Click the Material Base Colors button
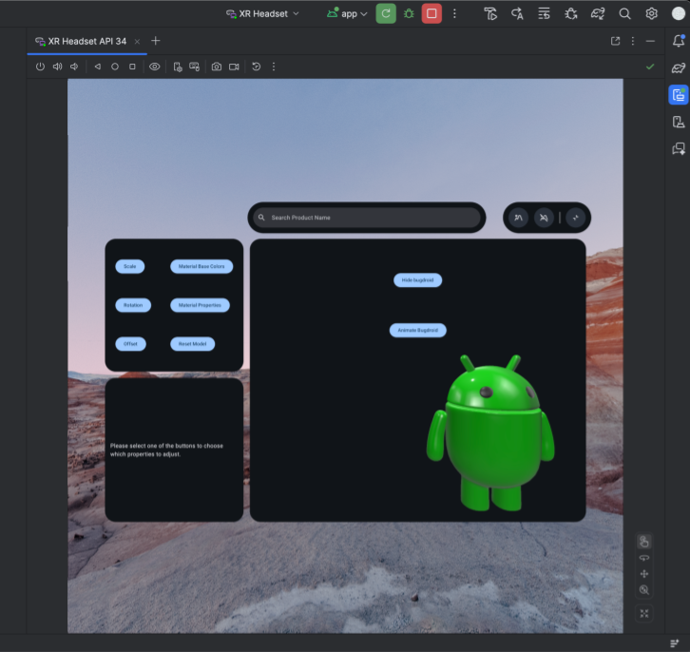 [x=201, y=267]
